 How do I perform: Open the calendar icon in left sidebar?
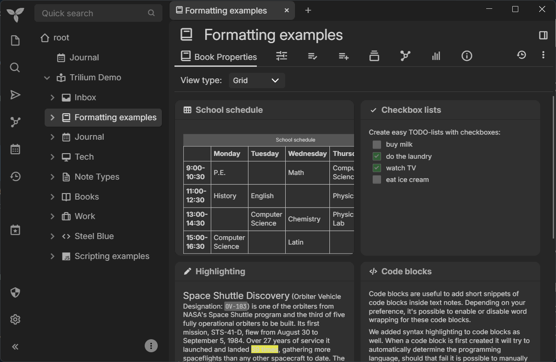click(x=15, y=149)
